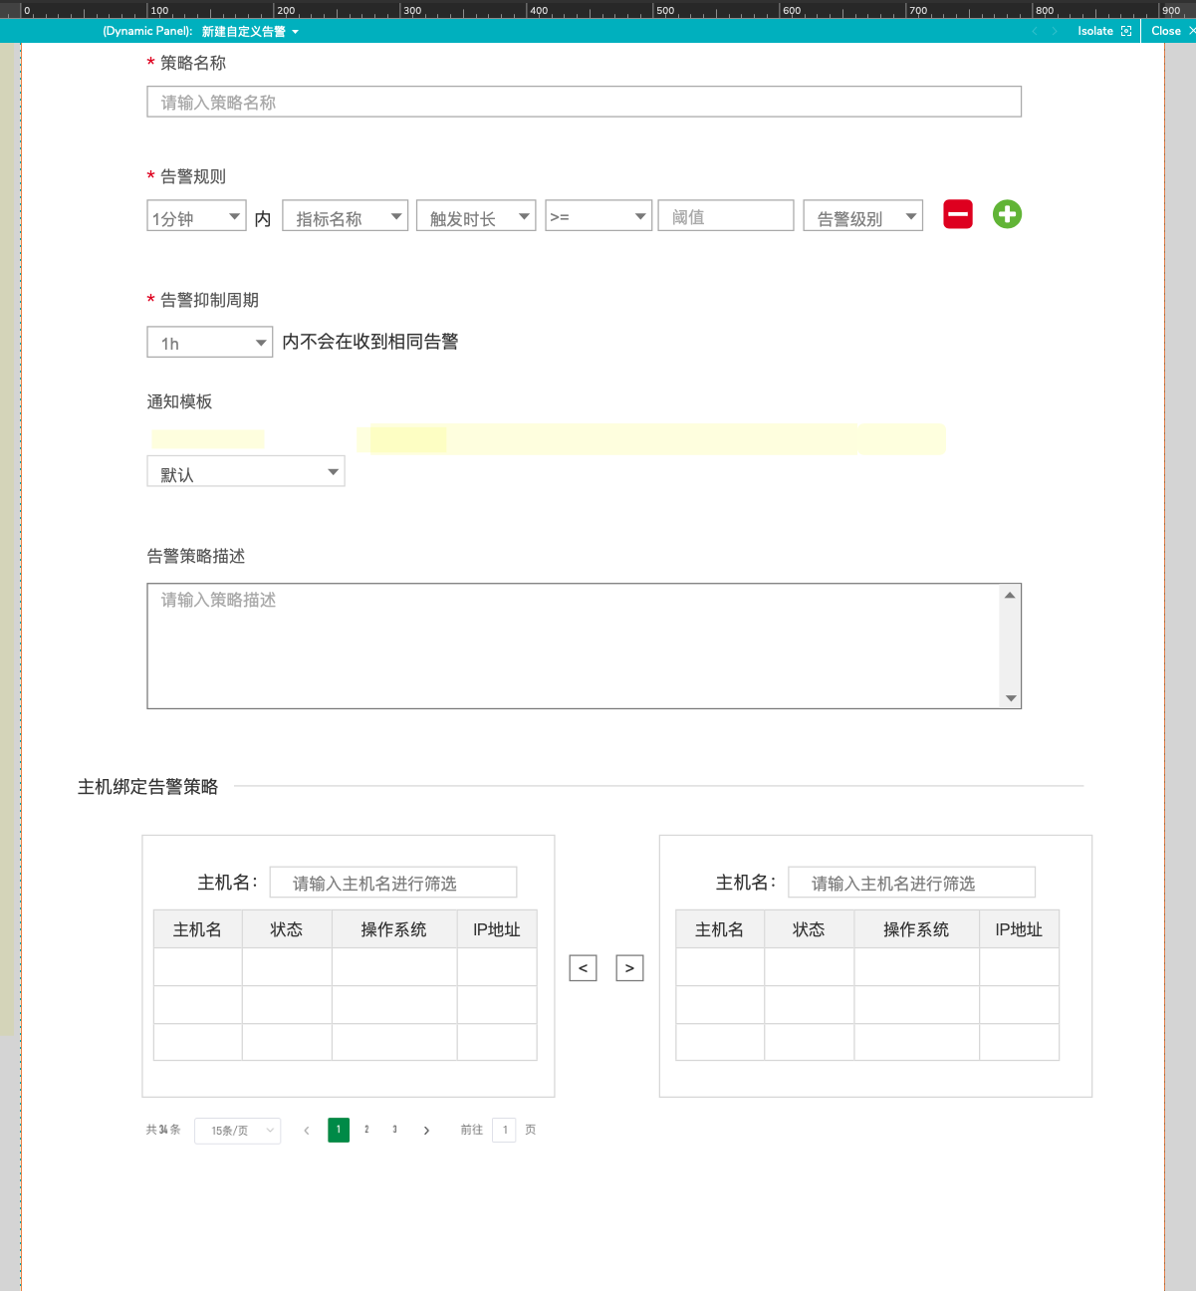Click the Isolate icon in header
Viewport: 1196px width, 1291px height.
[1126, 31]
